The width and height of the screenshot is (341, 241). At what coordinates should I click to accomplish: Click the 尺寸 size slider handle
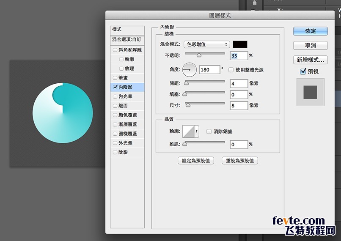[188, 105]
